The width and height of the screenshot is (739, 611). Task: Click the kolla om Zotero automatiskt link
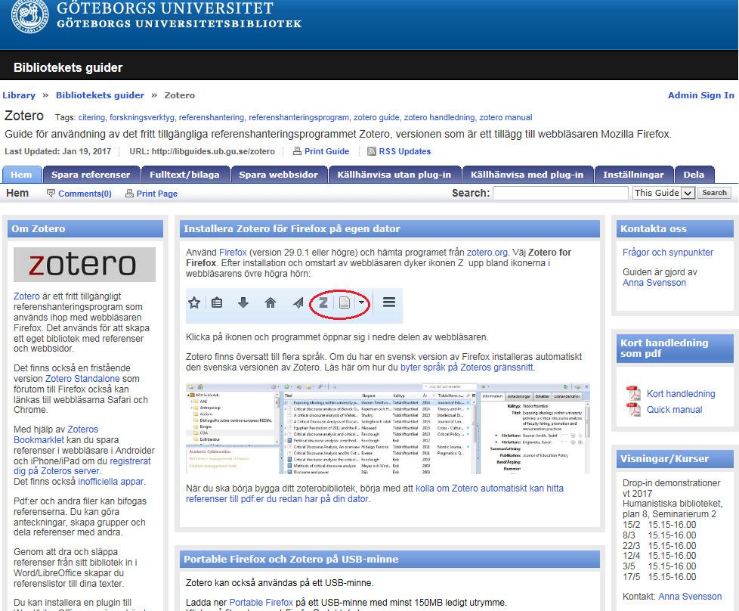[375, 494]
